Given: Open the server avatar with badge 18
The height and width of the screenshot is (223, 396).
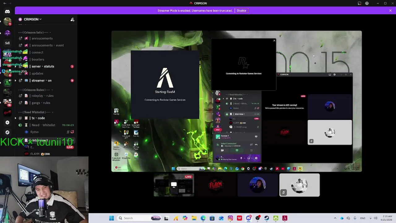Looking at the screenshot, I should pyautogui.click(x=7, y=102).
